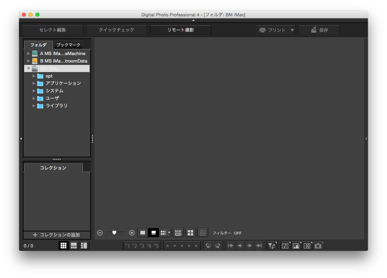Rotate image right icon
The height and width of the screenshot is (278, 387).
tap(218, 246)
